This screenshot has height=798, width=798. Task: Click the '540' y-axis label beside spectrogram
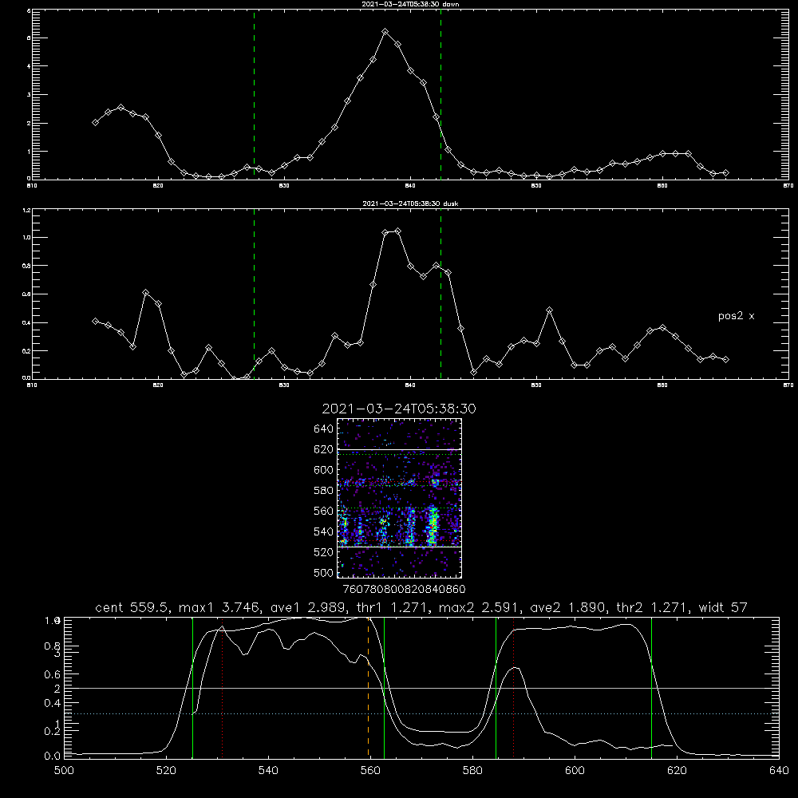324,531
